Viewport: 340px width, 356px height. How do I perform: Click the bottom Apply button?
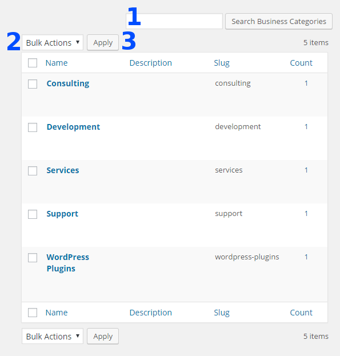[103, 336]
